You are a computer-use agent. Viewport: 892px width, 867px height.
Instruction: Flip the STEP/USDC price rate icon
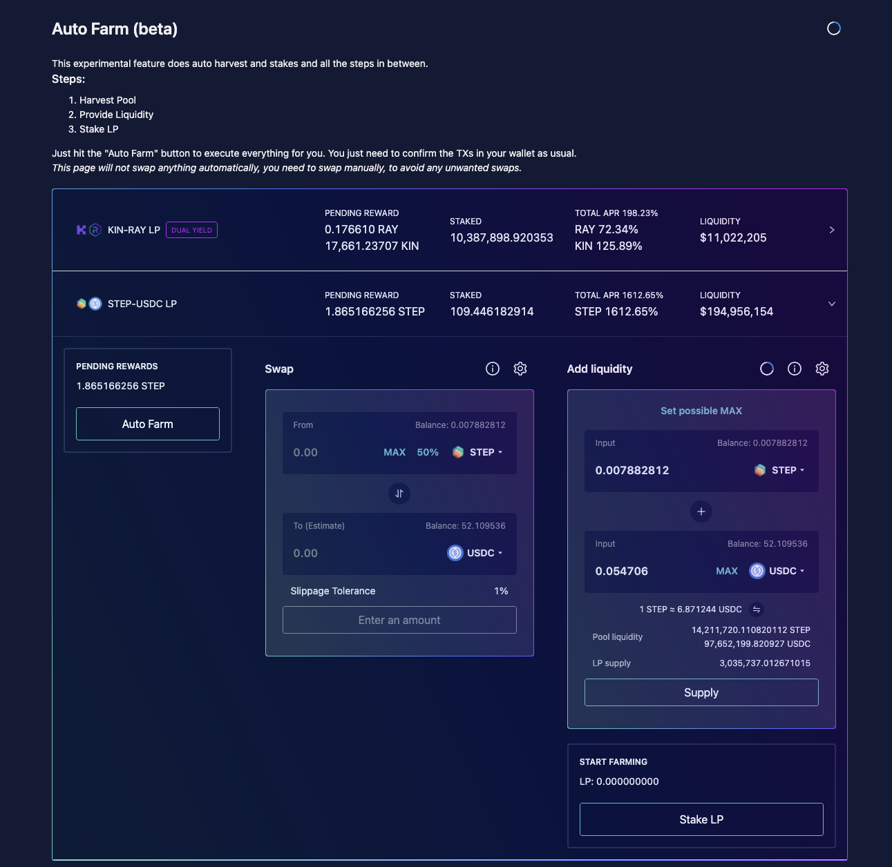click(756, 609)
